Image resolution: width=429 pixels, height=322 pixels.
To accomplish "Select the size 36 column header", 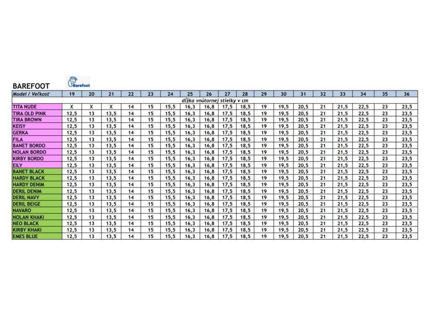I will point(407,94).
